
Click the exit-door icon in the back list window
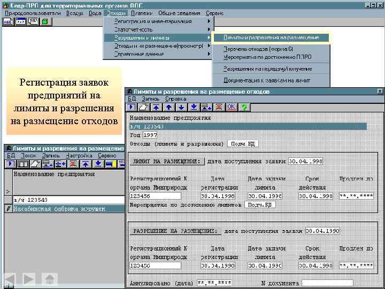click(10, 164)
